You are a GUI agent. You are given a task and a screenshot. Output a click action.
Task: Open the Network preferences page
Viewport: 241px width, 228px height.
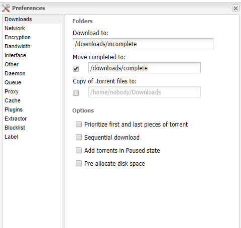32,28
